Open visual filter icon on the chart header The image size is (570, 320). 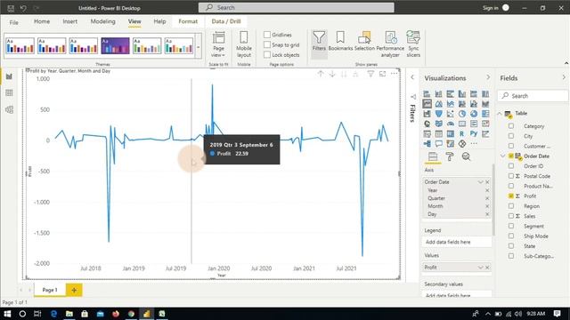[370, 74]
